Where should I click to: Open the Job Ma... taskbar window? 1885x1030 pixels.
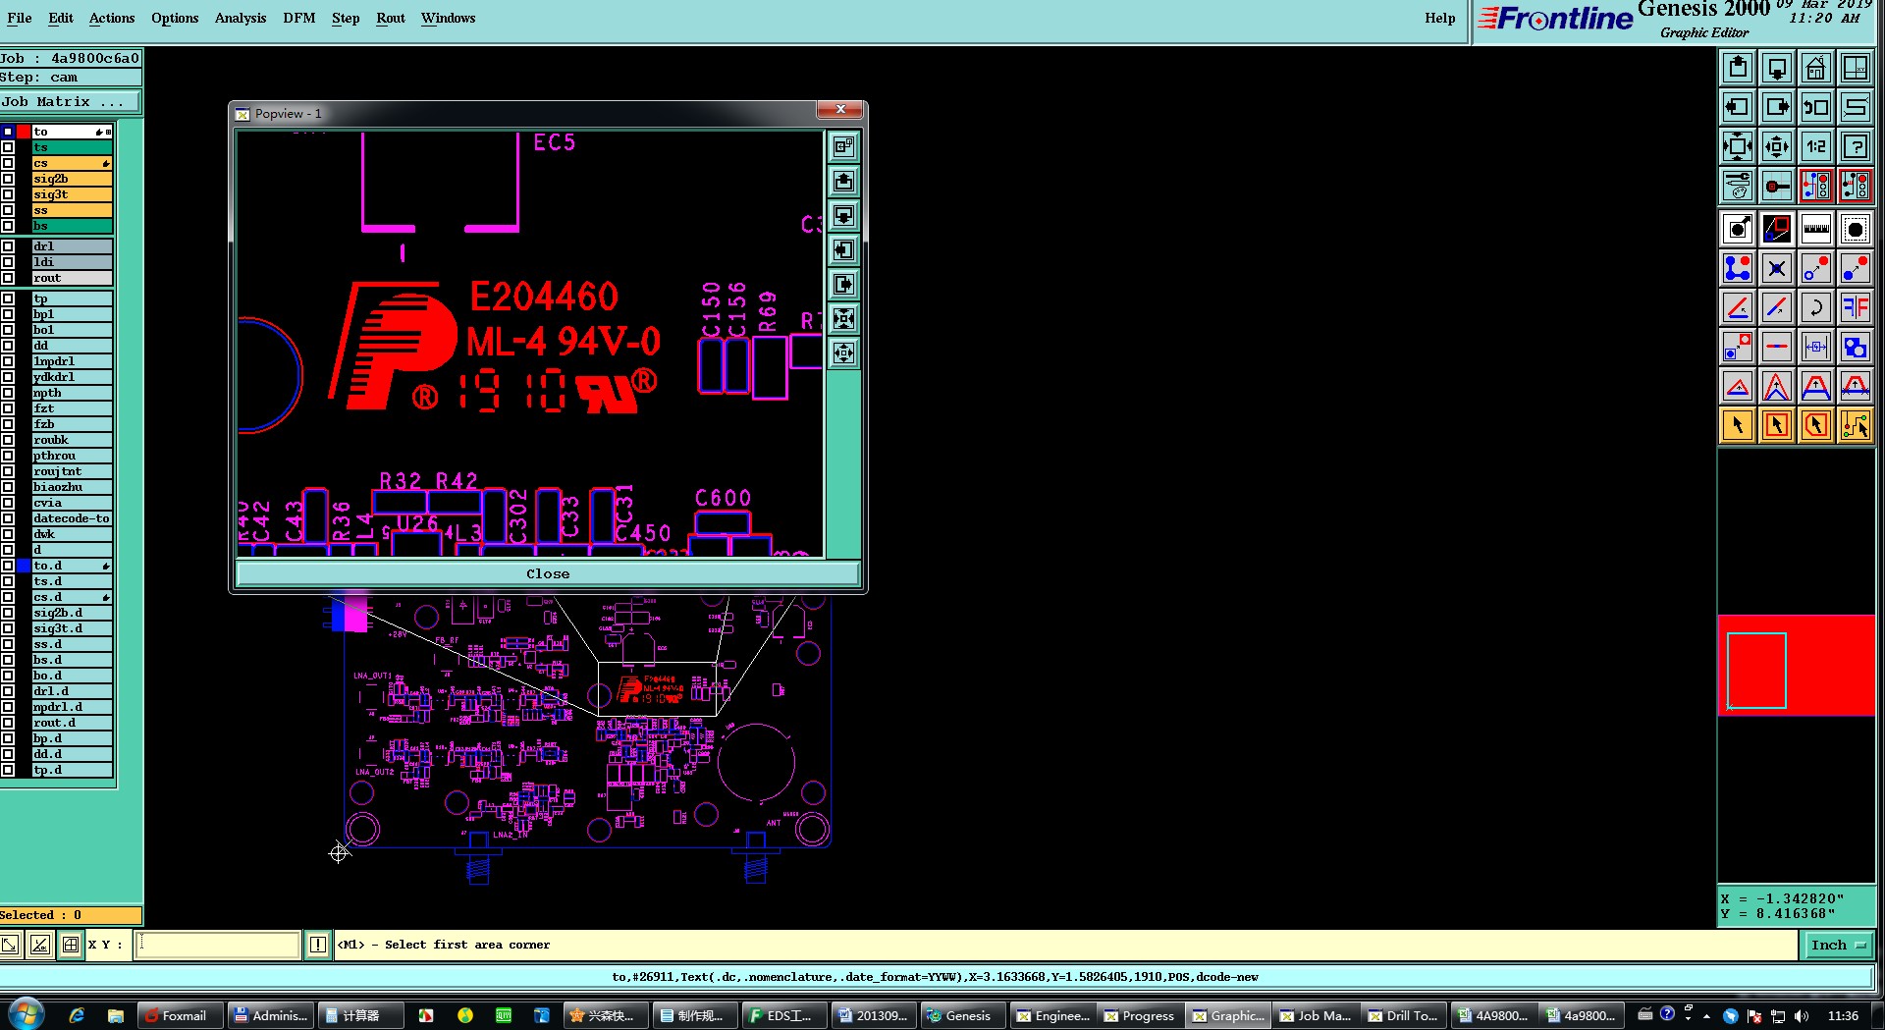pyautogui.click(x=1317, y=1015)
